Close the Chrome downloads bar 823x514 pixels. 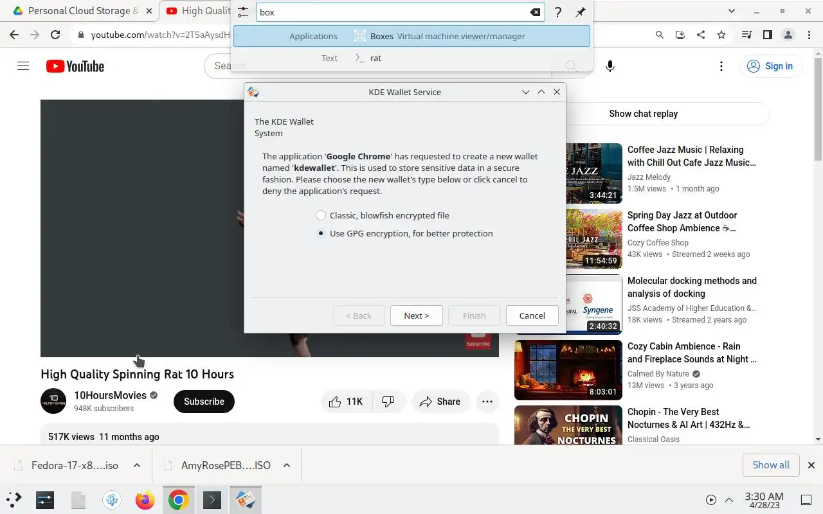(811, 465)
